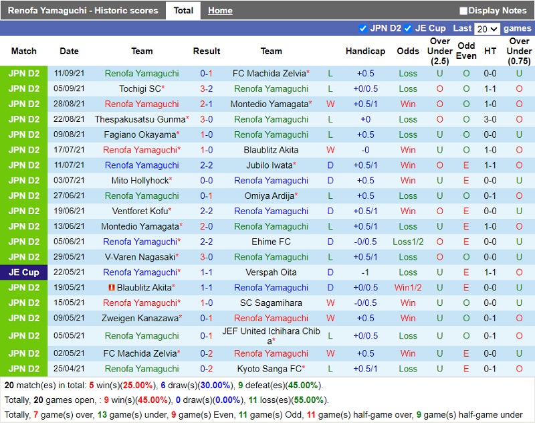Image resolution: width=535 pixels, height=423 pixels.
Task: Open the Verspah Oita team link
Action: pyautogui.click(x=271, y=272)
